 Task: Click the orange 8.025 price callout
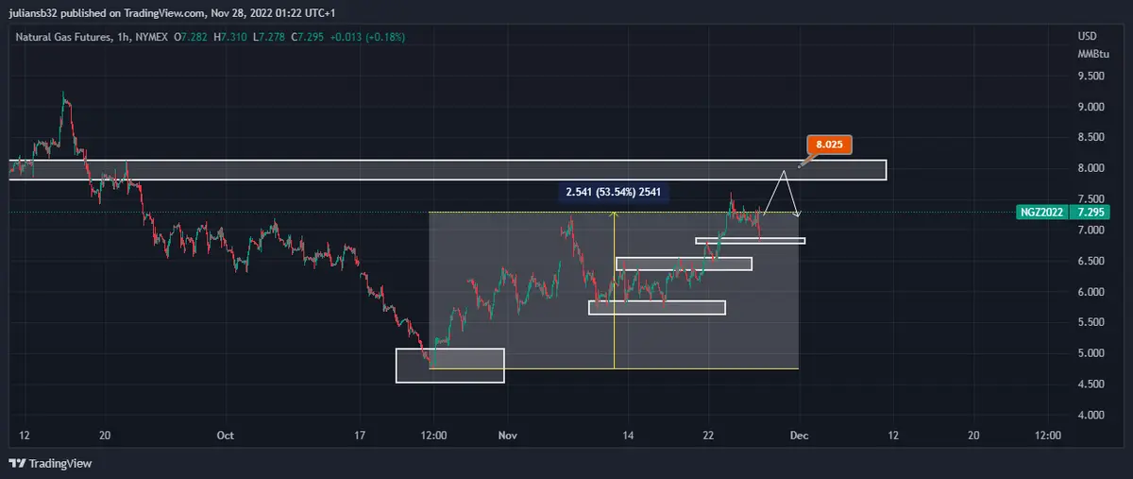830,145
